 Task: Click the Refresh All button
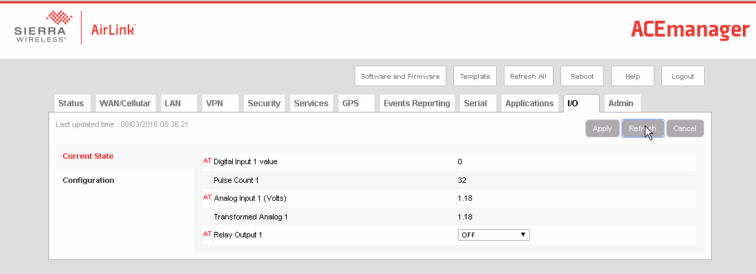click(528, 76)
